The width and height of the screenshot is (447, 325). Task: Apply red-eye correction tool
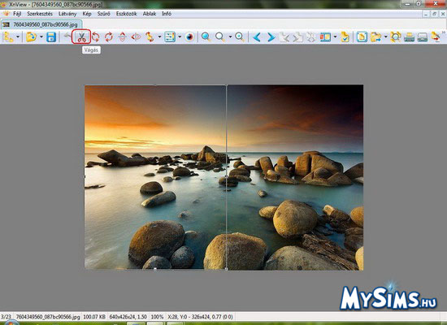point(189,37)
